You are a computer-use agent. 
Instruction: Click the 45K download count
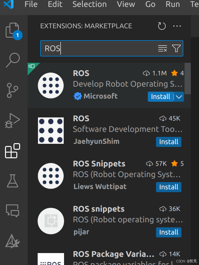(174, 118)
